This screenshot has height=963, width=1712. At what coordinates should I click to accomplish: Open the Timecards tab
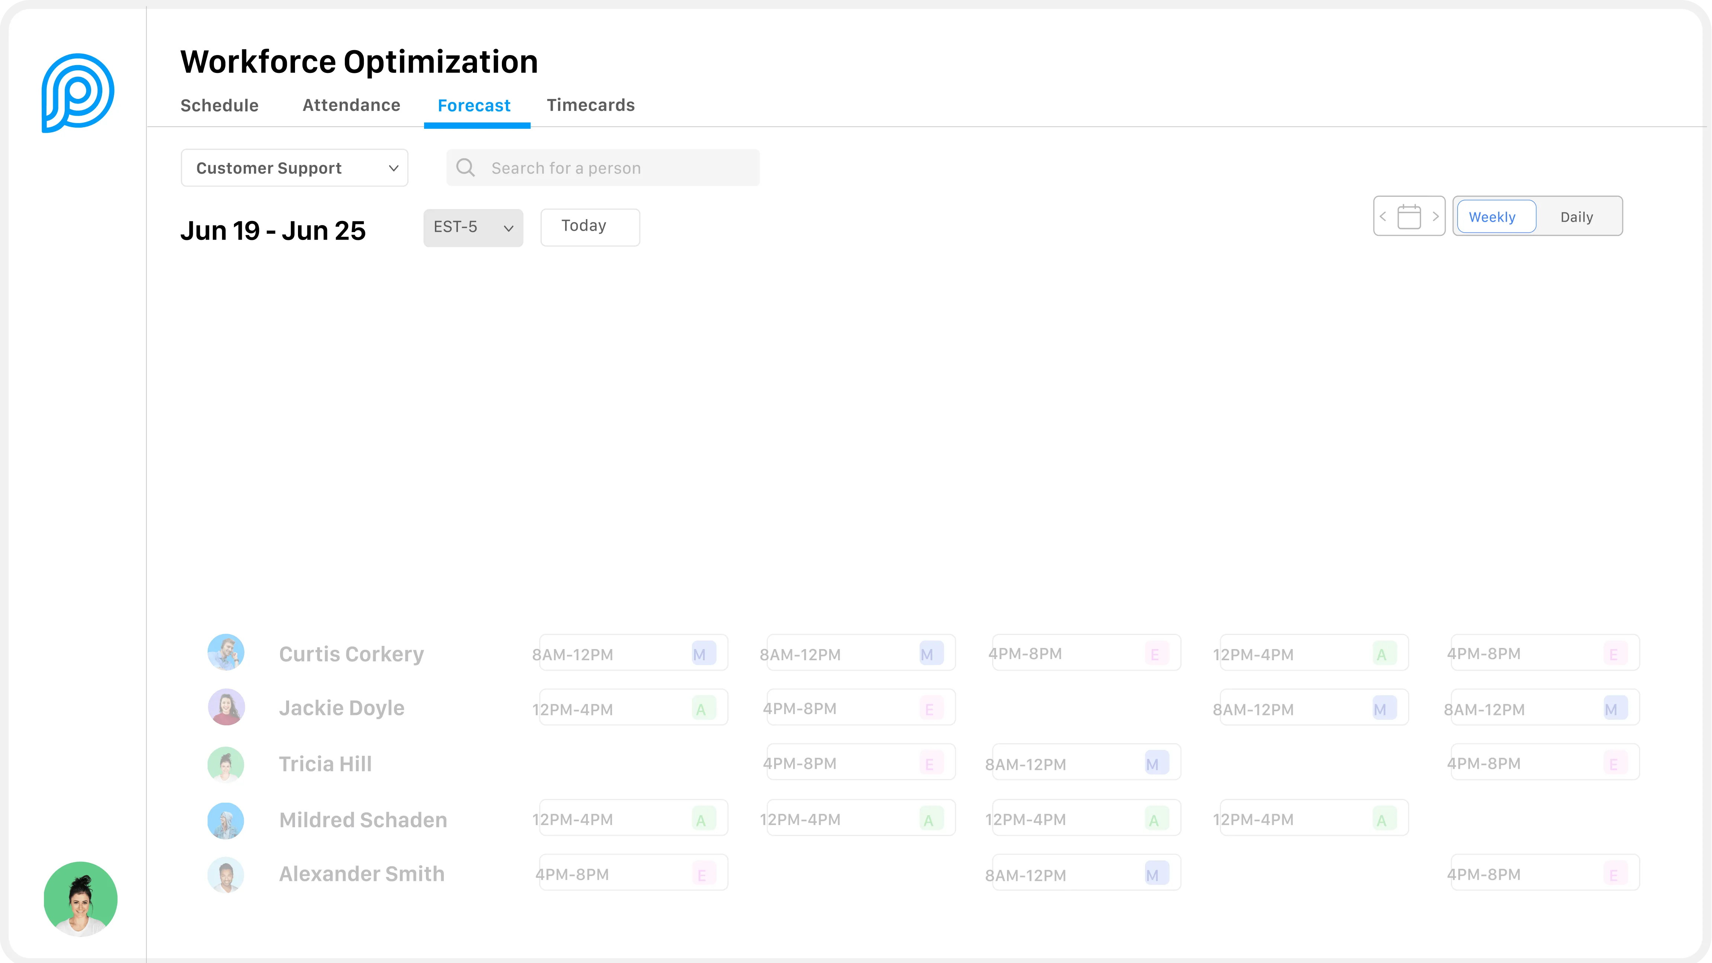click(590, 105)
